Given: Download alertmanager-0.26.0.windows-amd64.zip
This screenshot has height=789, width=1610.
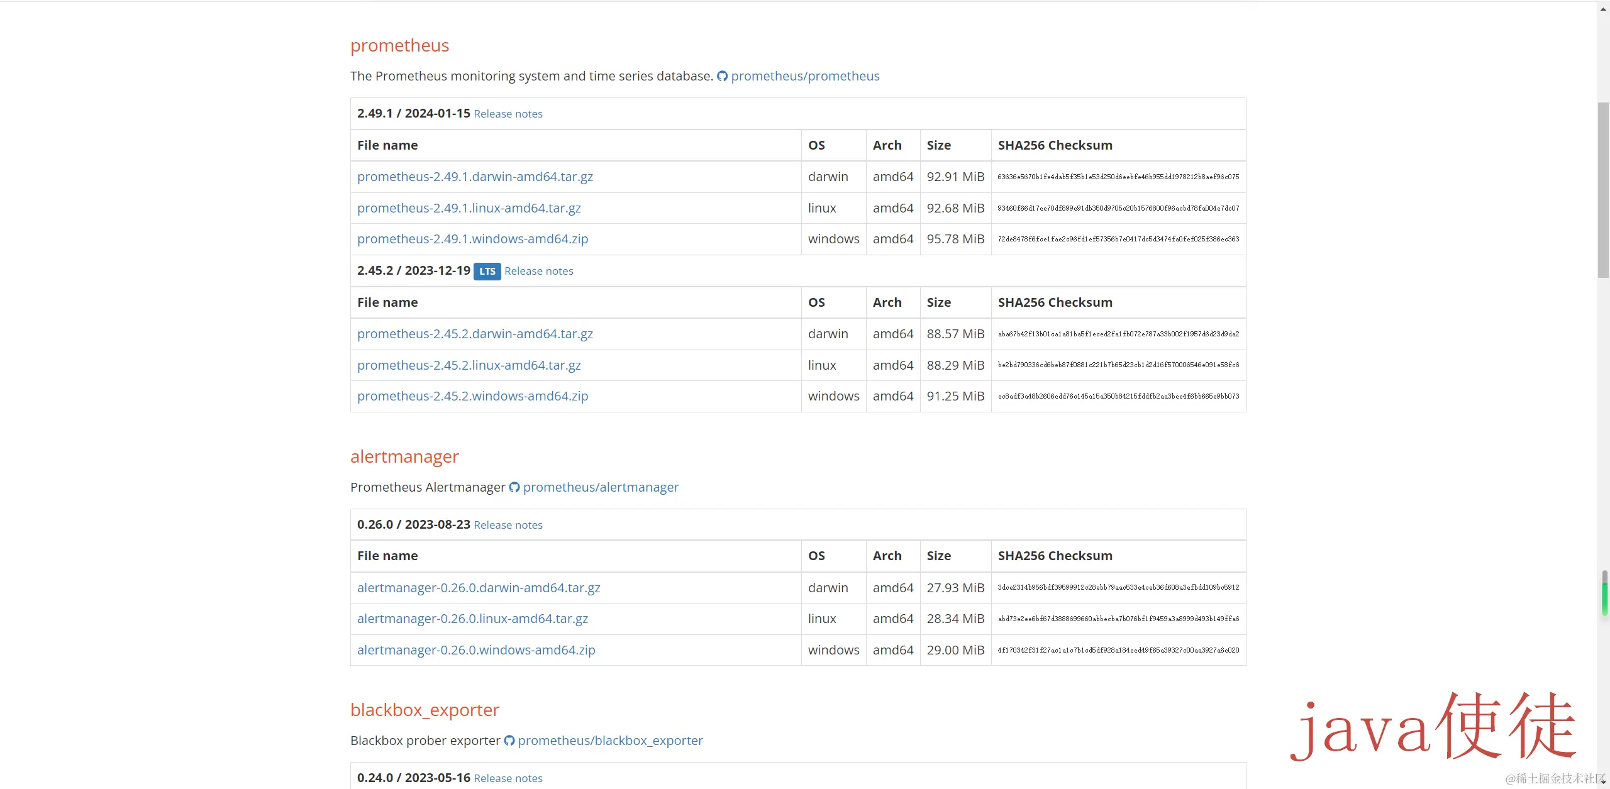Looking at the screenshot, I should [x=476, y=650].
